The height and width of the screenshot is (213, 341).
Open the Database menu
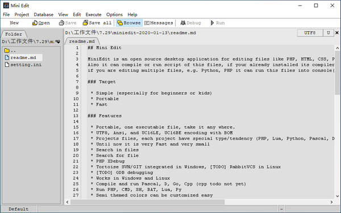click(x=44, y=15)
